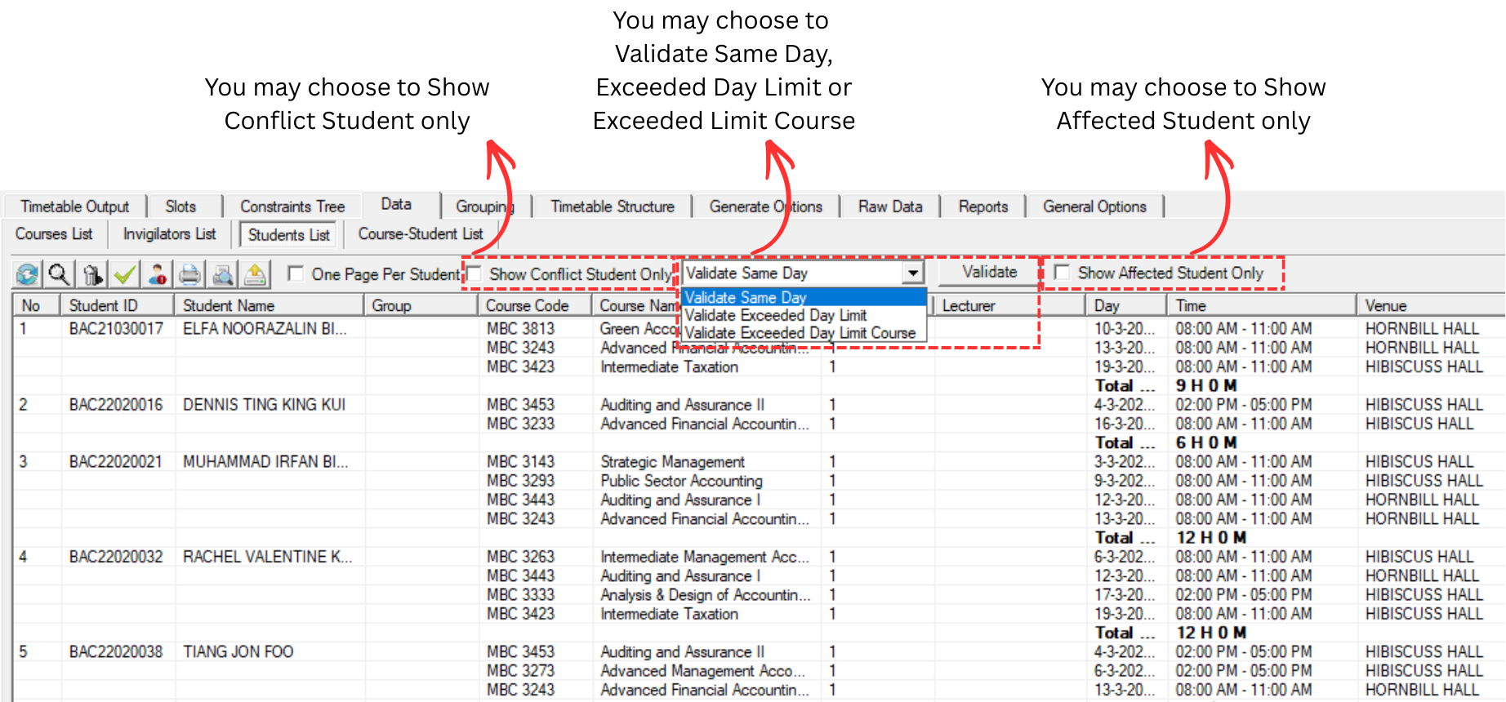Click course Public Sector Accounting
Screen dimensions: 1506x702
(681, 481)
